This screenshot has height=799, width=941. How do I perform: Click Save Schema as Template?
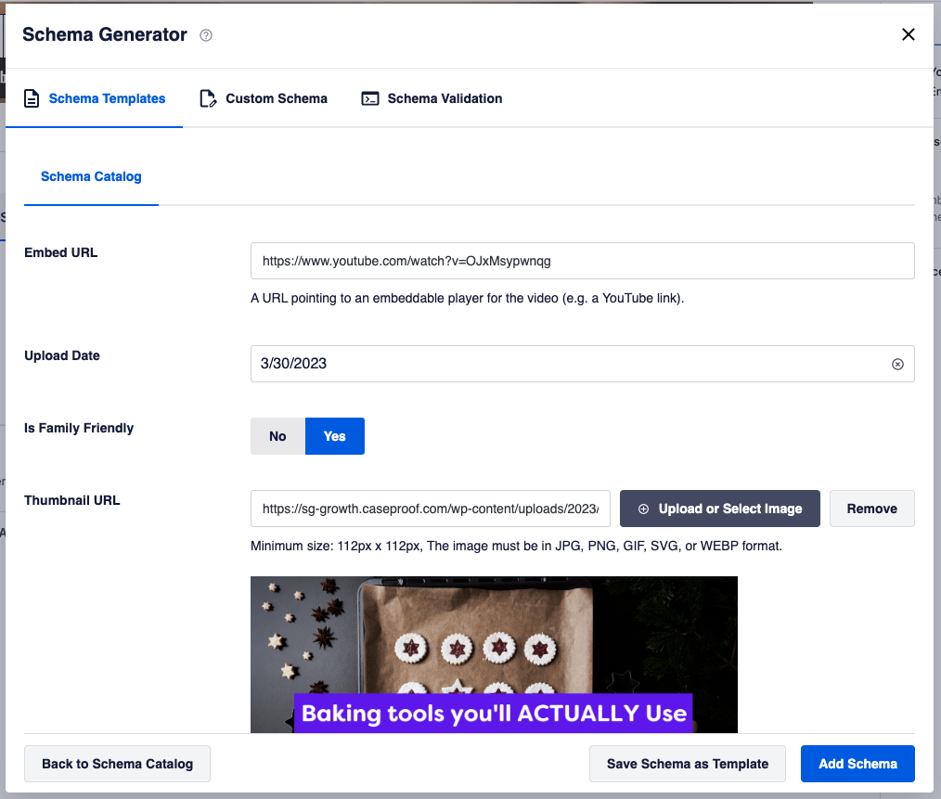pyautogui.click(x=687, y=764)
